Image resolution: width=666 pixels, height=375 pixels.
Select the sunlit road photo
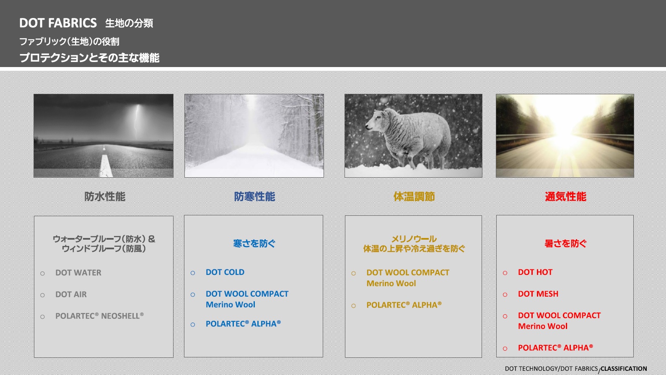[565, 135]
